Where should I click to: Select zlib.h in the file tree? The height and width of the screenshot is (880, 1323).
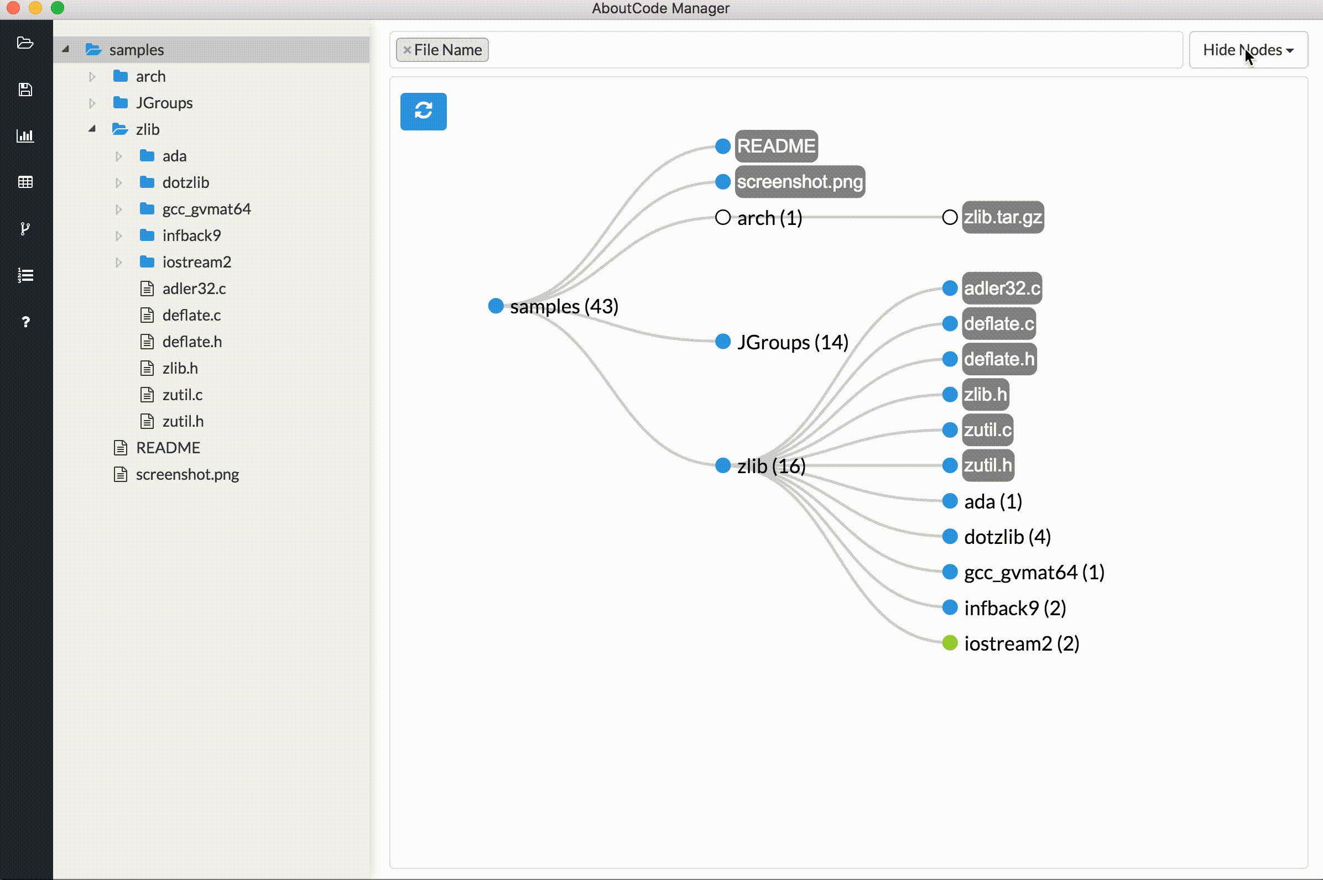180,368
